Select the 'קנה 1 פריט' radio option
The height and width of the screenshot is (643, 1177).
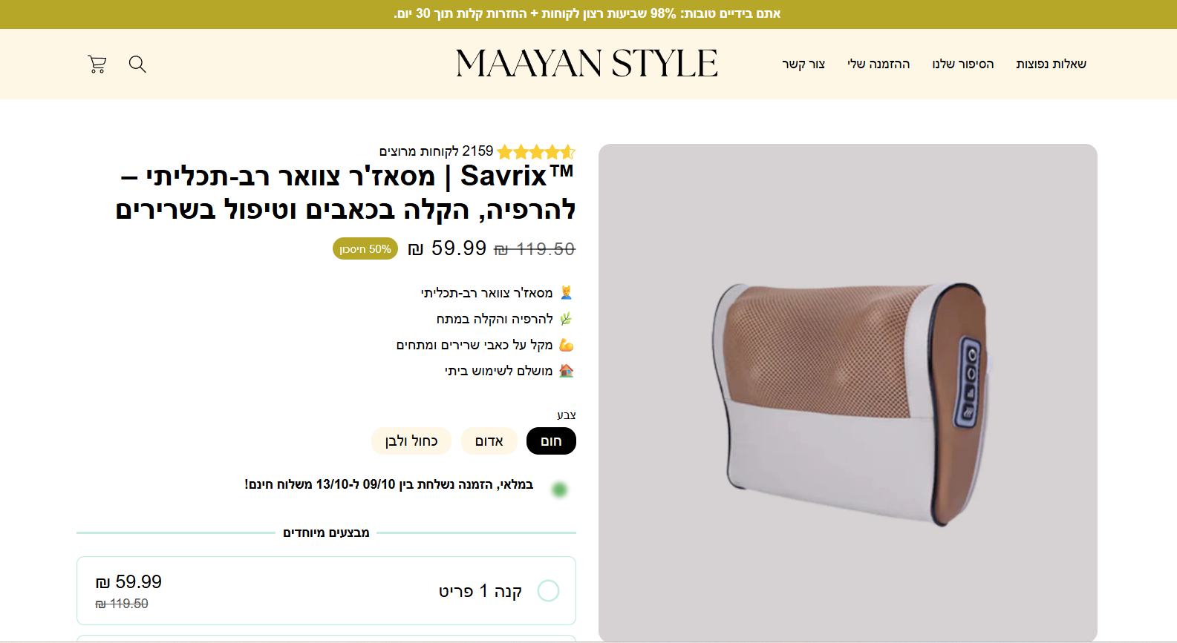coord(548,591)
